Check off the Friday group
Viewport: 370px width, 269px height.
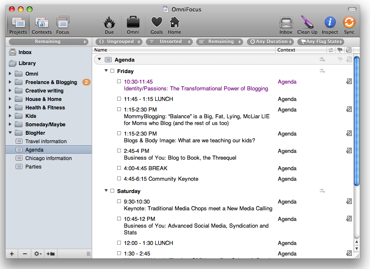point(112,71)
